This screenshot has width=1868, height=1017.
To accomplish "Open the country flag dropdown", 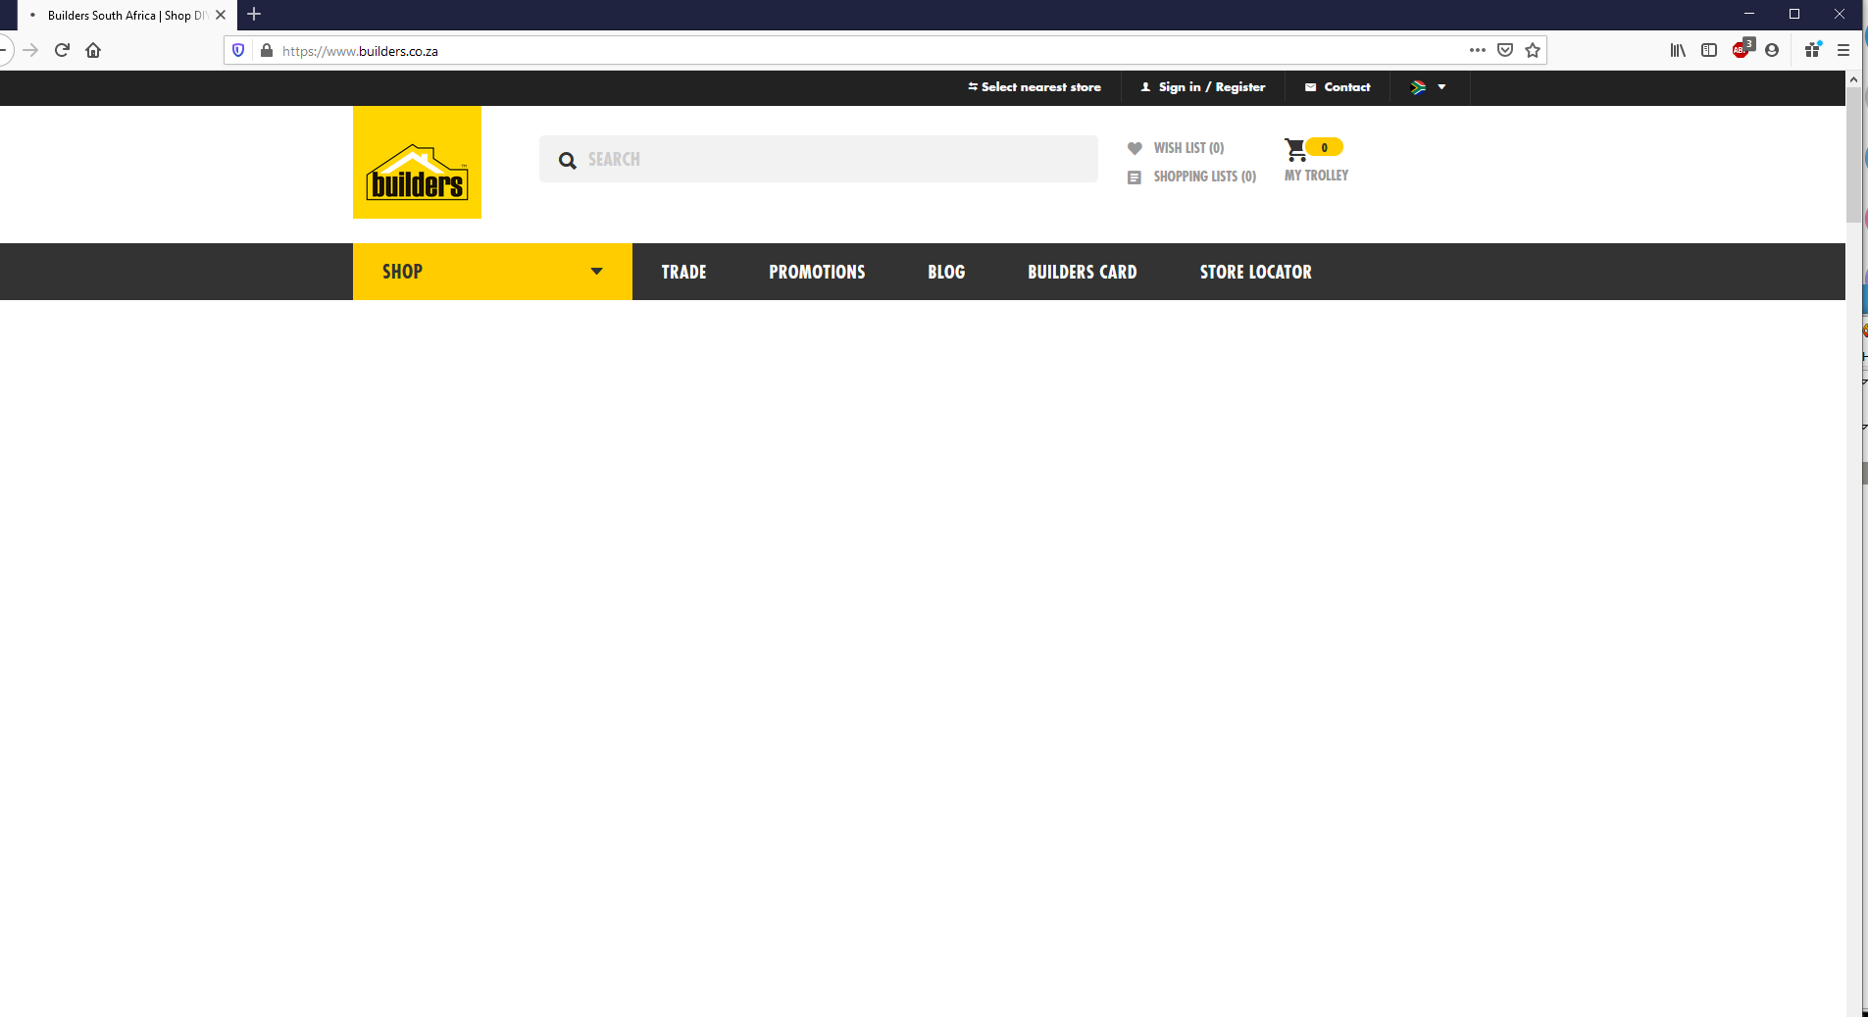I will [x=1428, y=87].
